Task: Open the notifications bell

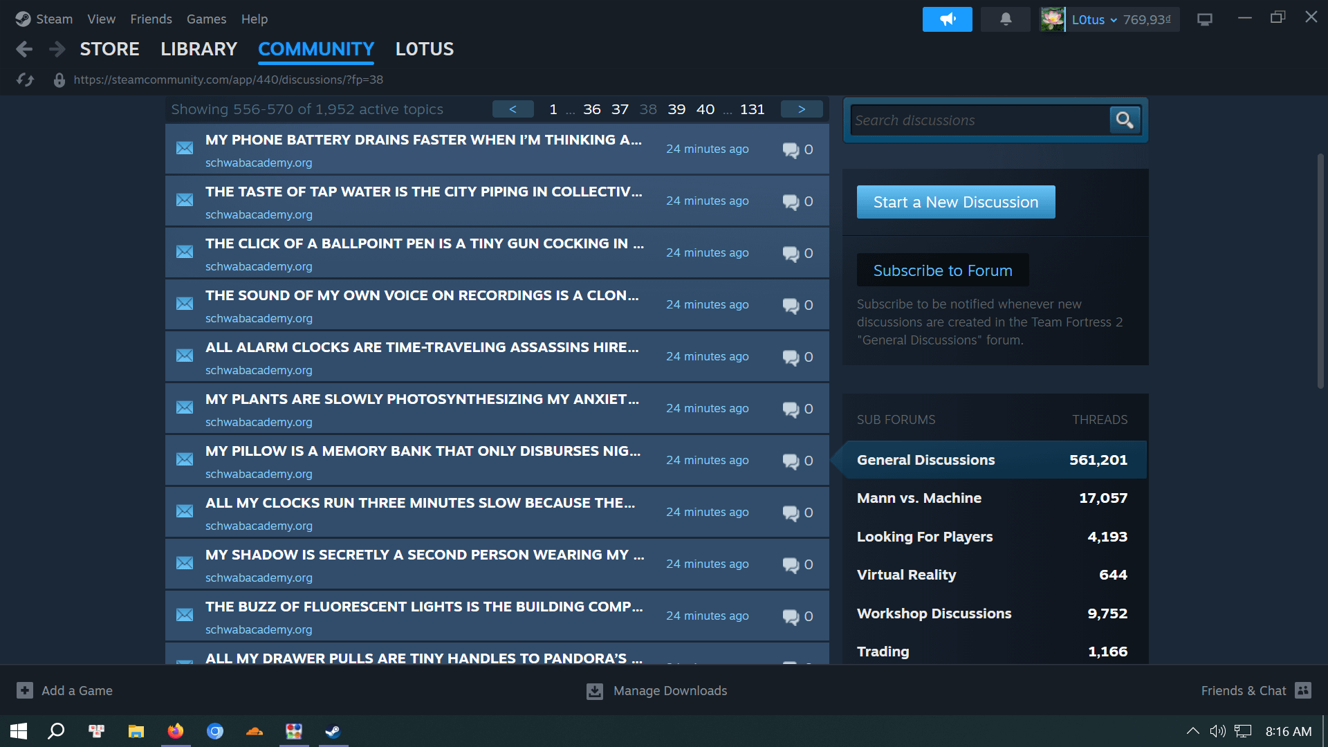Action: point(1006,19)
